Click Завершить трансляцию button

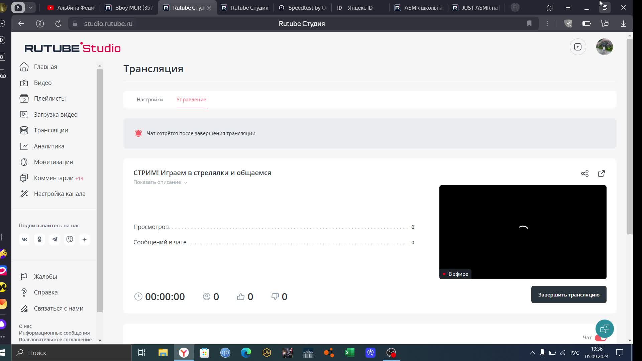[569, 294]
